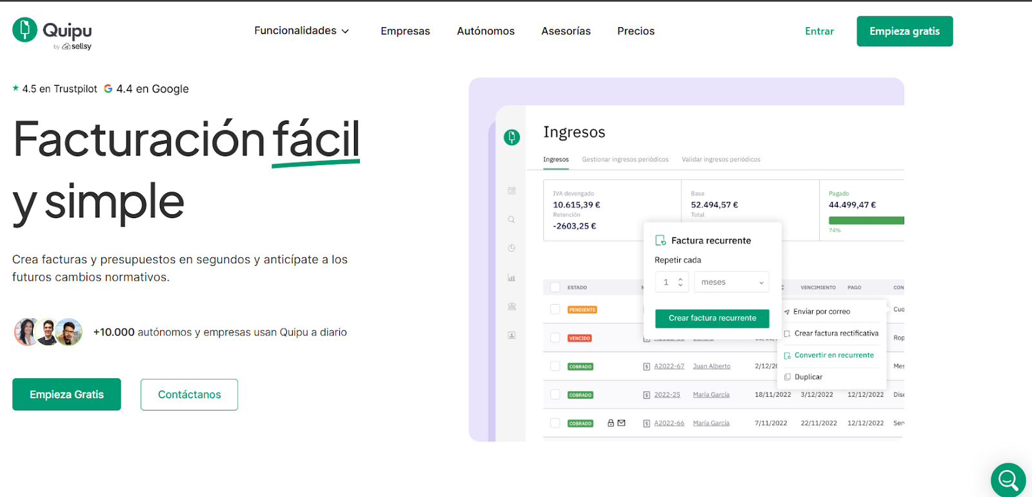The height and width of the screenshot is (497, 1032).
Task: Click the Trustpilot star icon
Action: (x=15, y=88)
